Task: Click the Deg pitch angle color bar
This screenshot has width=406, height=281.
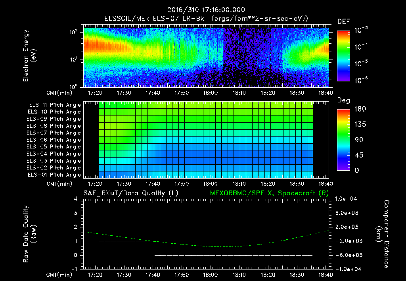Action: (343, 140)
